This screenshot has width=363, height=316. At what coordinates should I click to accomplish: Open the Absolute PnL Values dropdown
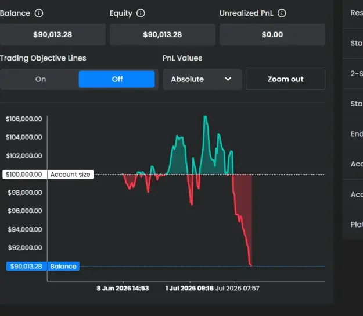[x=202, y=79]
